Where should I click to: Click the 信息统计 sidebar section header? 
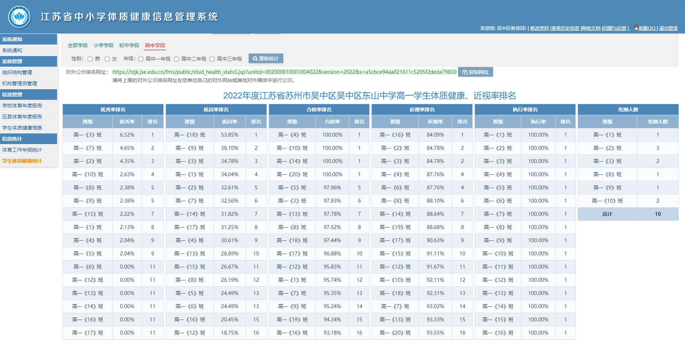click(x=29, y=139)
